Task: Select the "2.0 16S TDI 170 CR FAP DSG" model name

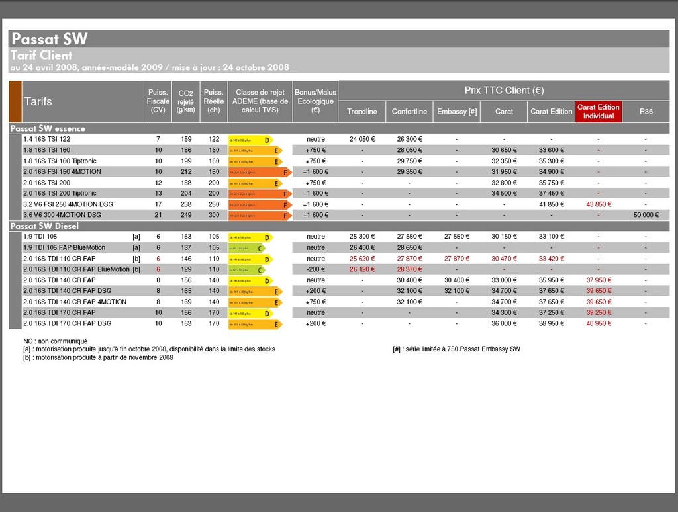Action: coord(68,323)
